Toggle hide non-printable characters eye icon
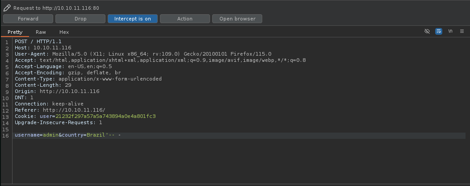This screenshot has width=470, height=186. [x=427, y=31]
